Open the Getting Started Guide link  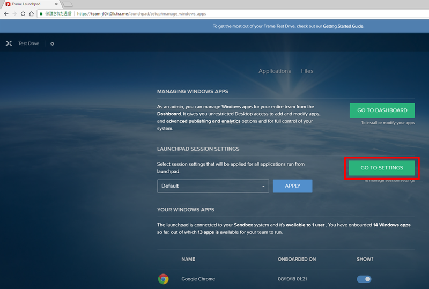343,26
